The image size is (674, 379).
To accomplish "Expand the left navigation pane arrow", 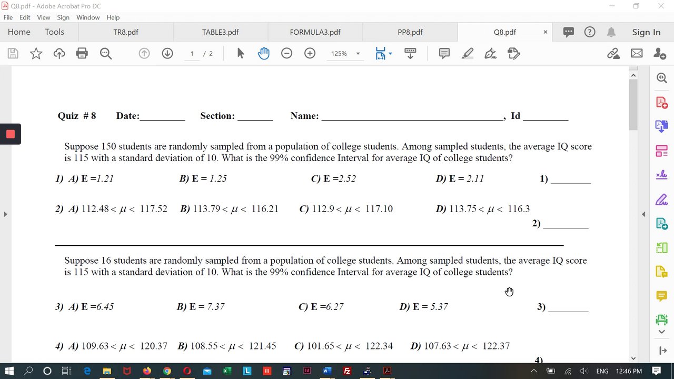I will [x=5, y=214].
